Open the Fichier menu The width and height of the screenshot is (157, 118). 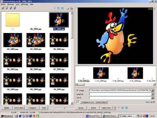pos(3,4)
